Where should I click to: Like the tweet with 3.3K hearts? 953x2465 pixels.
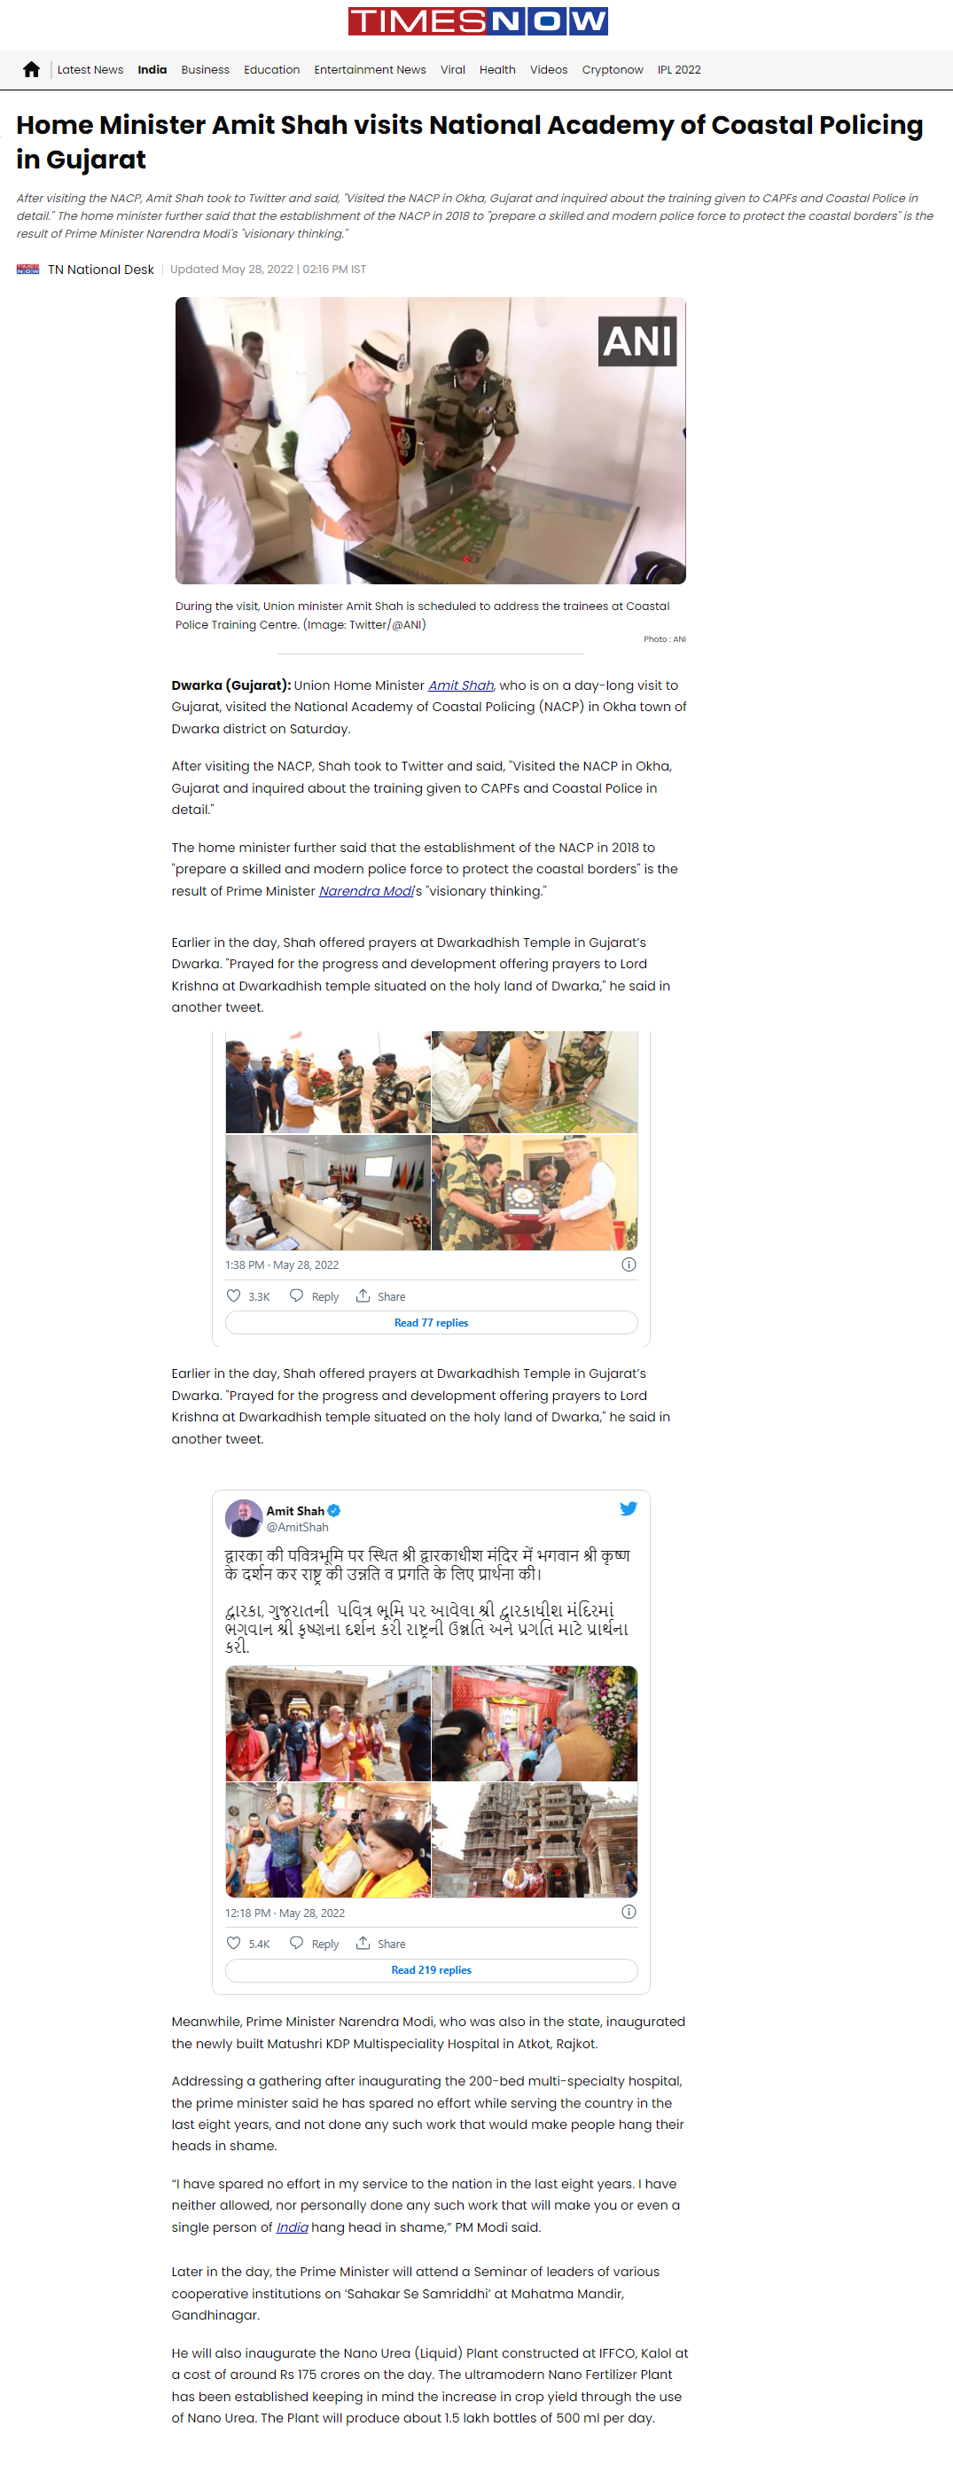(x=233, y=1295)
